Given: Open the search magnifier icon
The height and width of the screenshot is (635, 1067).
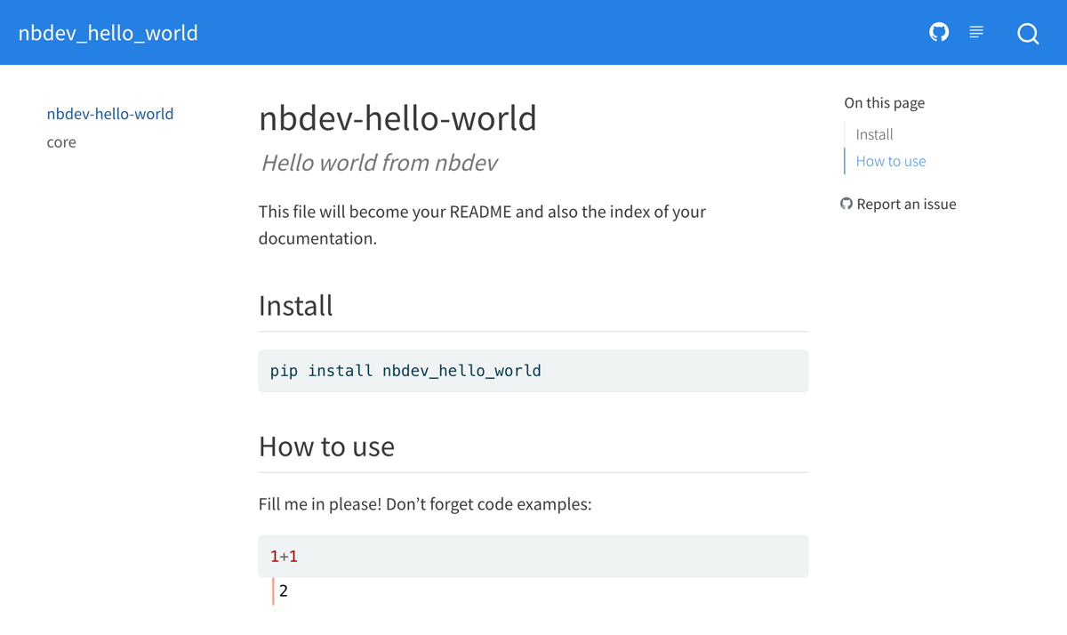Looking at the screenshot, I should point(1028,34).
